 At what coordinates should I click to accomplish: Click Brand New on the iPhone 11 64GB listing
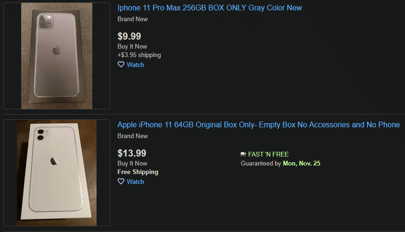[x=132, y=136]
